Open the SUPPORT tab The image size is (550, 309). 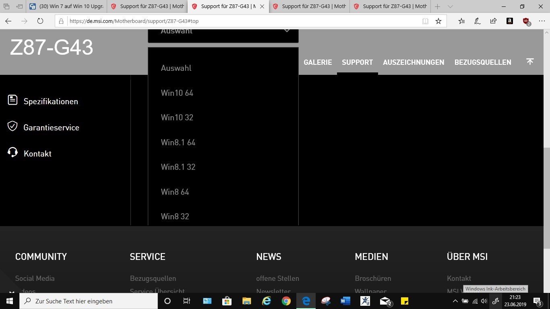(x=357, y=62)
